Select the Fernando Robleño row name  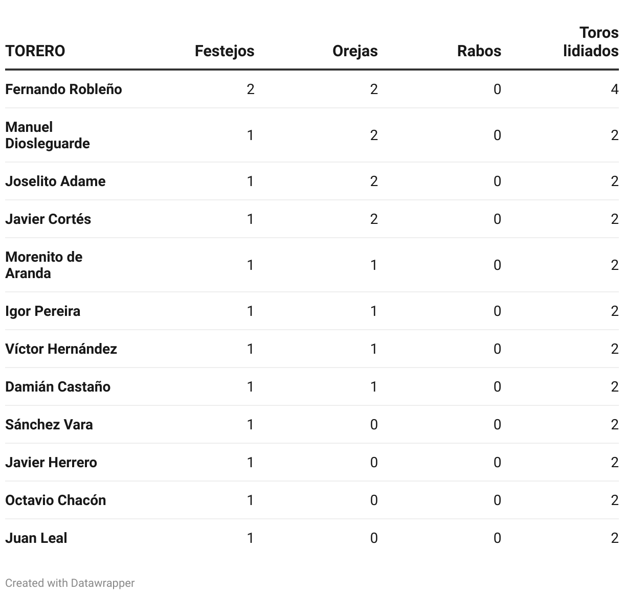63,89
